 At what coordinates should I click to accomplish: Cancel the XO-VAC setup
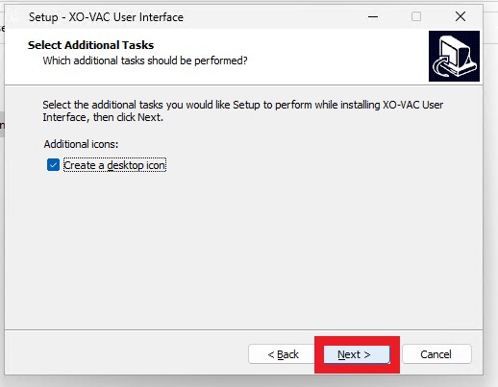(436, 354)
